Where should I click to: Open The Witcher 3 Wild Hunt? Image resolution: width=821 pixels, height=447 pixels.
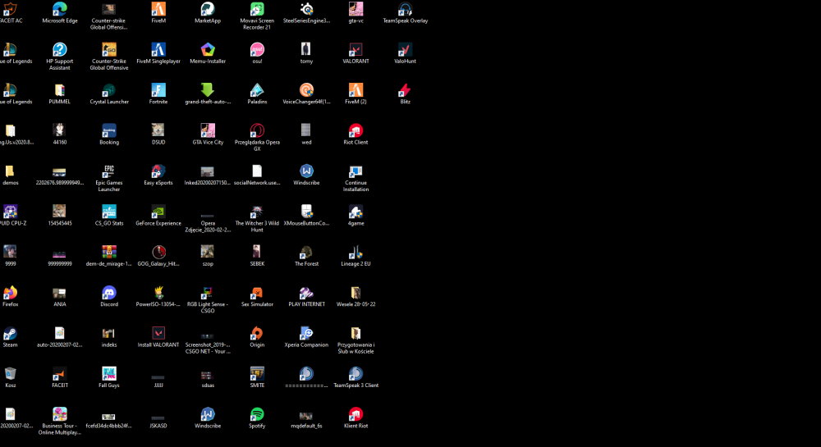256,212
